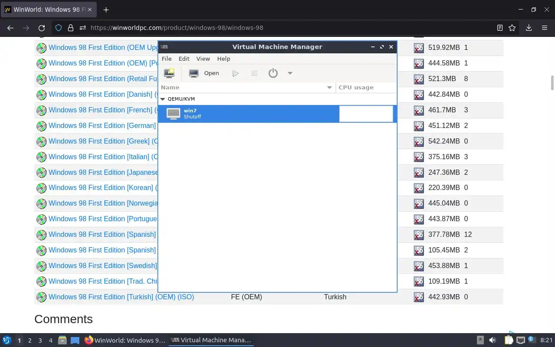Click the browser page vertical scrollbar

(x=552, y=82)
